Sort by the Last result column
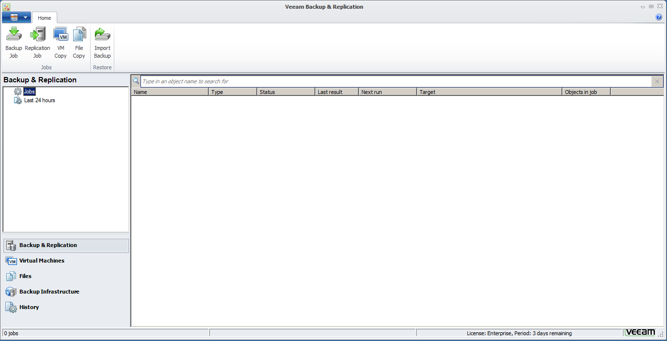The height and width of the screenshot is (341, 667). tap(337, 92)
